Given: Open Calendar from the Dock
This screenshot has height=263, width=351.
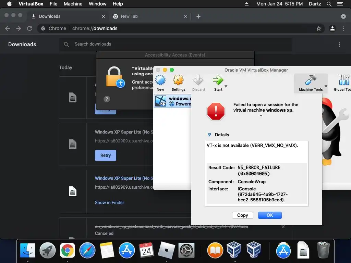Looking at the screenshot, I should pyautogui.click(x=146, y=250).
